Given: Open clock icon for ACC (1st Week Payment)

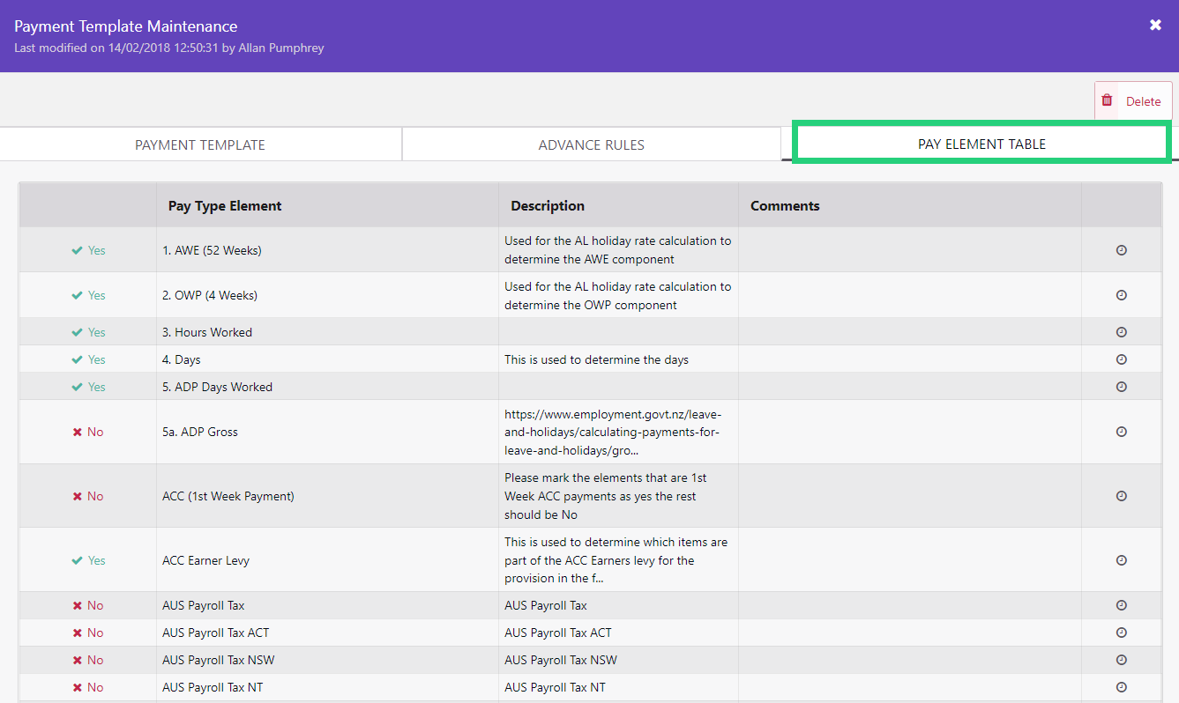Looking at the screenshot, I should pyautogui.click(x=1121, y=496).
